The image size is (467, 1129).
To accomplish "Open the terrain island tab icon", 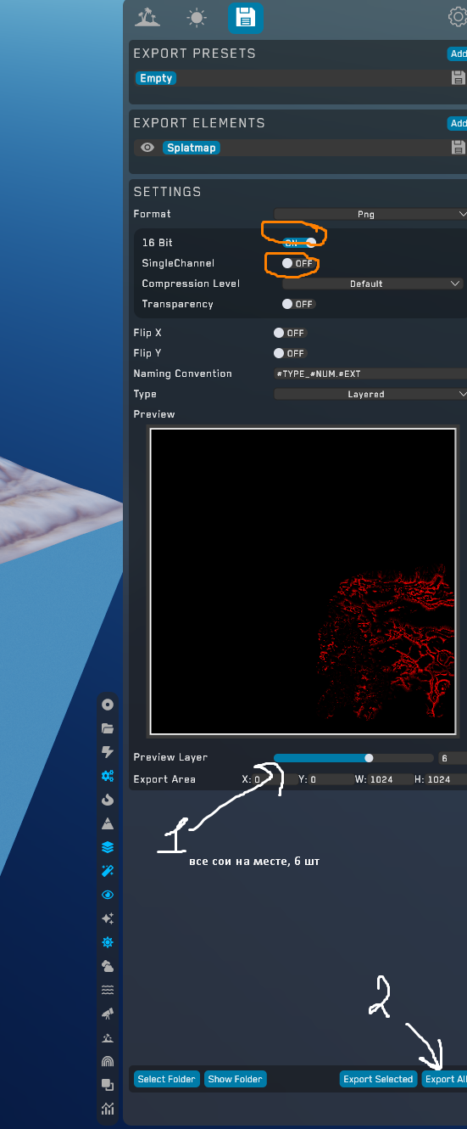I will pos(148,16).
